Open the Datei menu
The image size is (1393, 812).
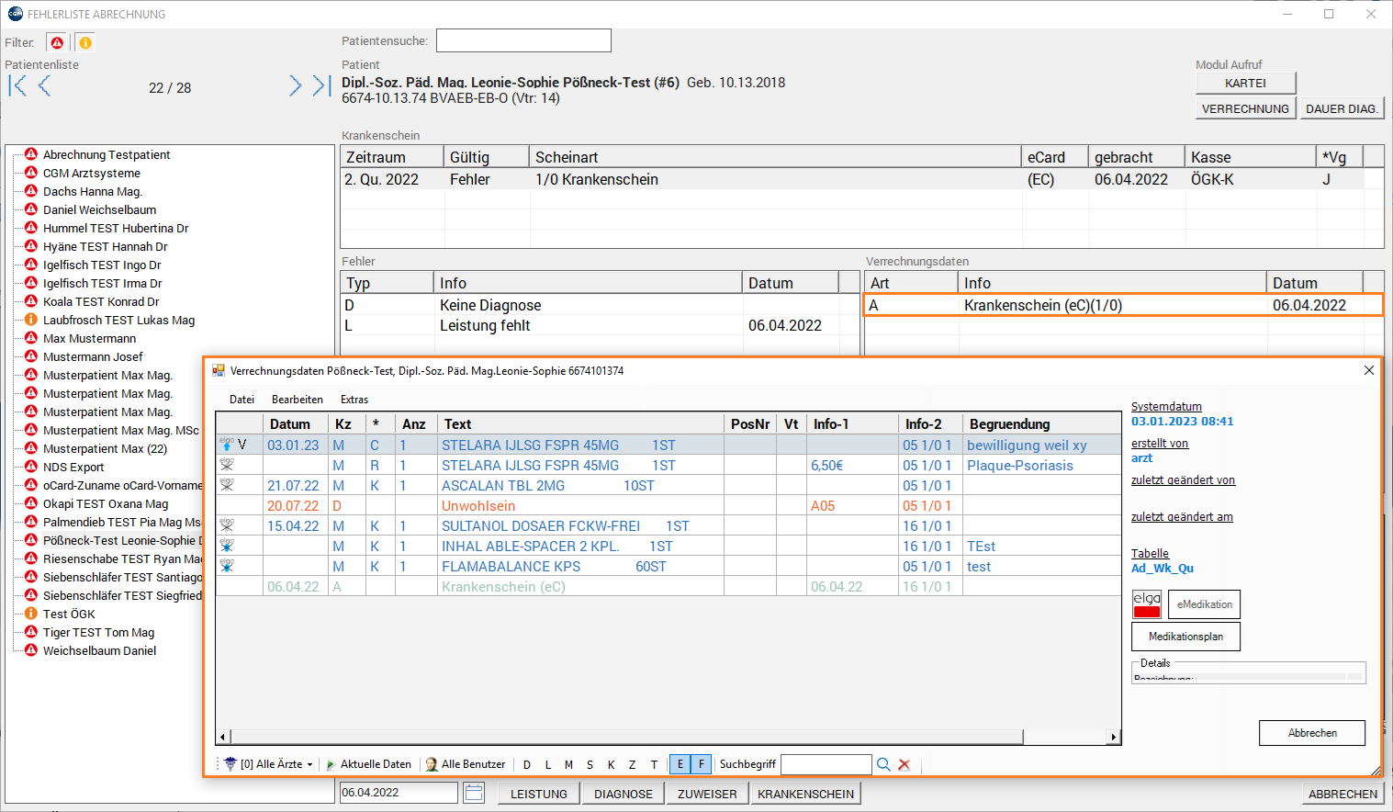coord(242,400)
